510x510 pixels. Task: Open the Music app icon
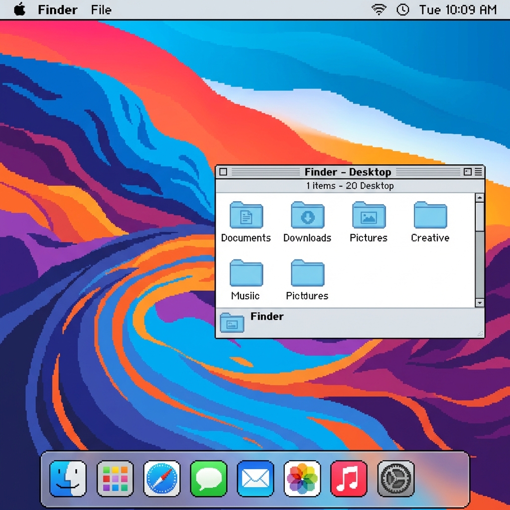[x=349, y=479]
